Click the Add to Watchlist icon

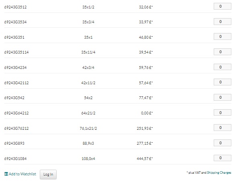pyautogui.click(x=6, y=174)
